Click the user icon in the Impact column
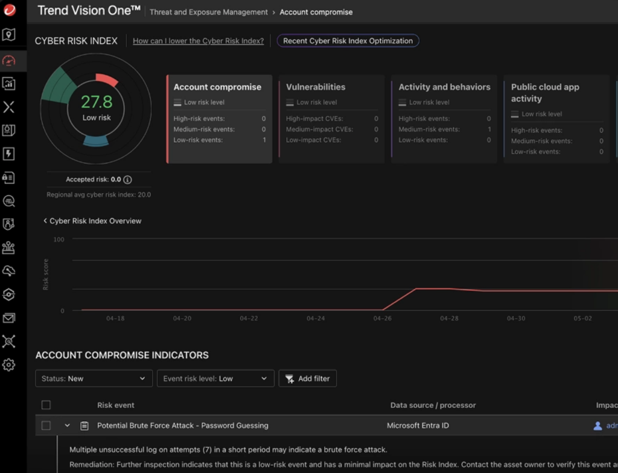The height and width of the screenshot is (473, 618). [x=597, y=426]
